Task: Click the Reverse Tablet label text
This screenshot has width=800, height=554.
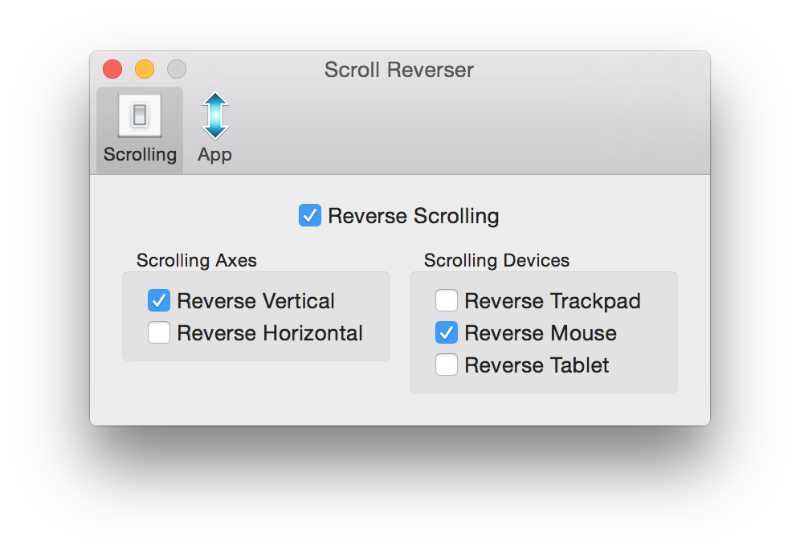Action: pos(537,365)
